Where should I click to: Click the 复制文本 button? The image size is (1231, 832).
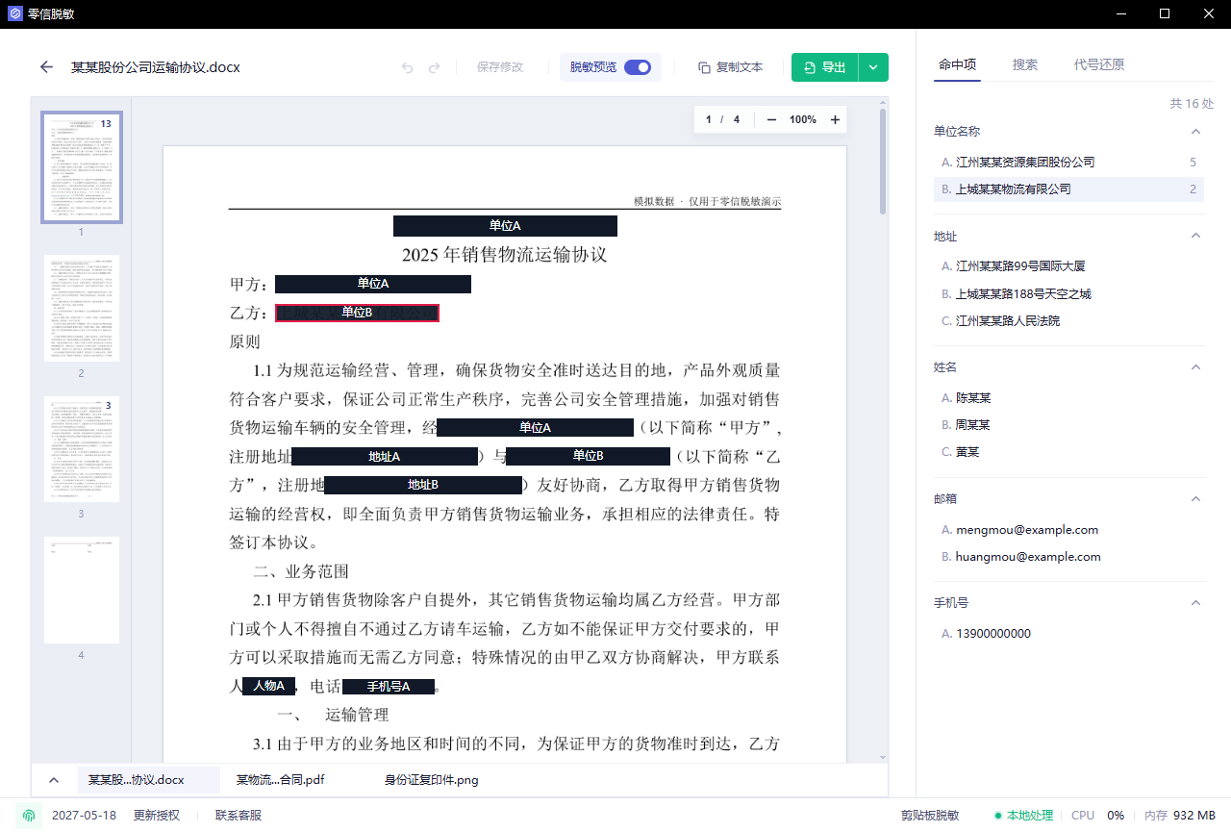coord(731,67)
